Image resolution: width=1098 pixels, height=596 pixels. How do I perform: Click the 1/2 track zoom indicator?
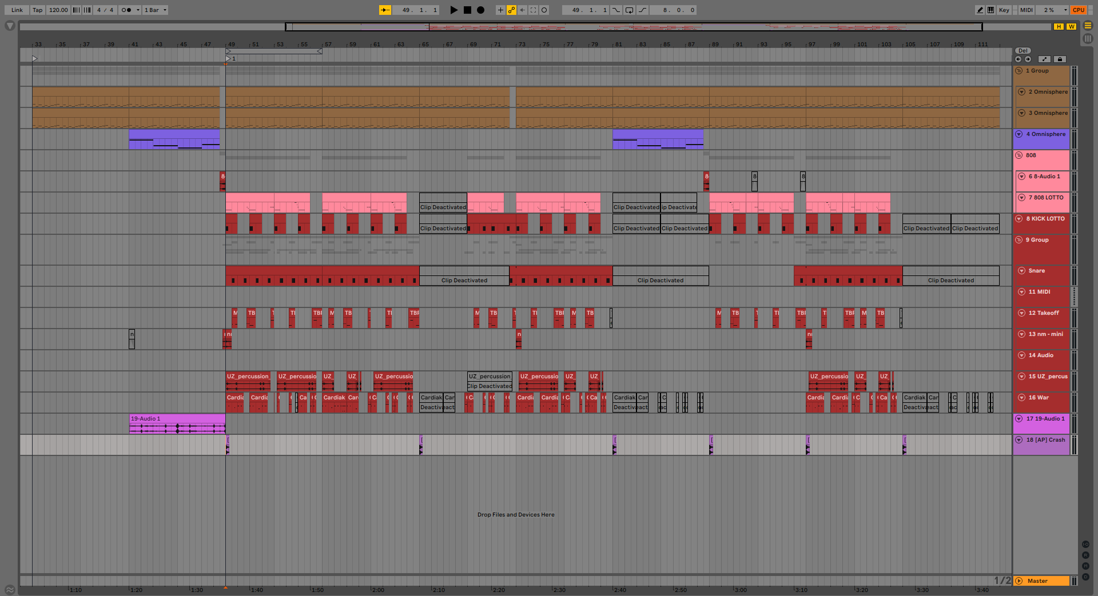coord(1002,581)
